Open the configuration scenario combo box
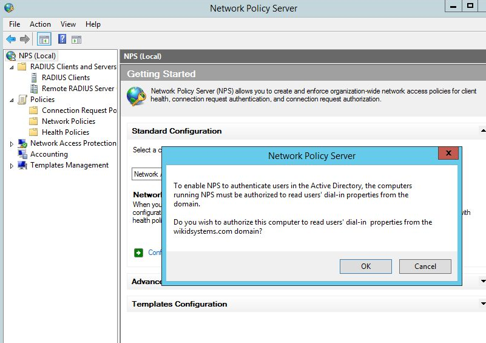486x343 pixels. tap(147, 174)
